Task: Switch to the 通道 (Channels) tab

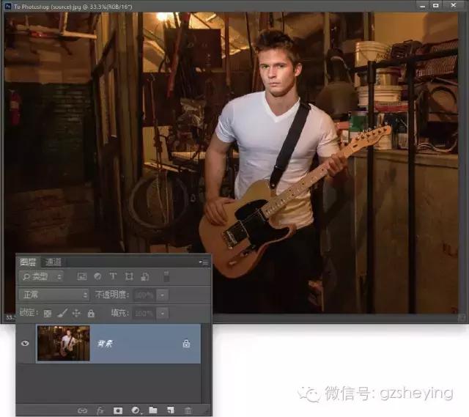Action: coord(53,262)
